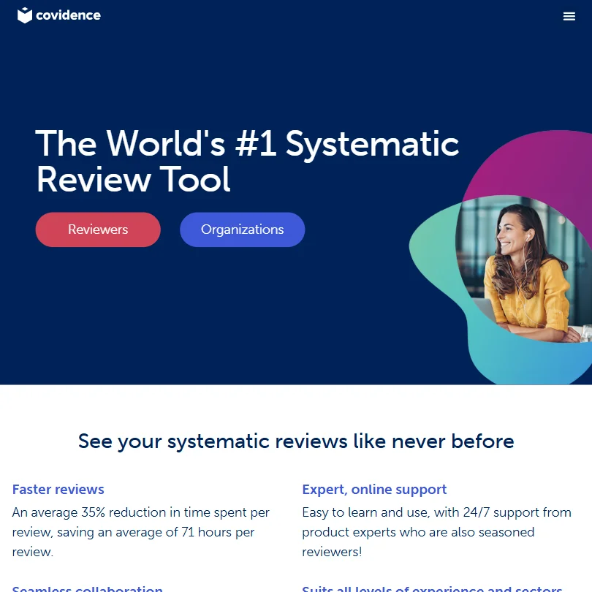Open the hamburger navigation menu
The image size is (592, 592).
pos(569,16)
